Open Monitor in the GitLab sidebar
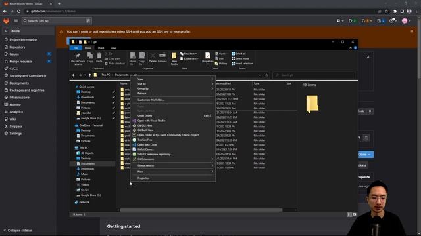Viewport: 421px width, 236px height. tap(15, 105)
